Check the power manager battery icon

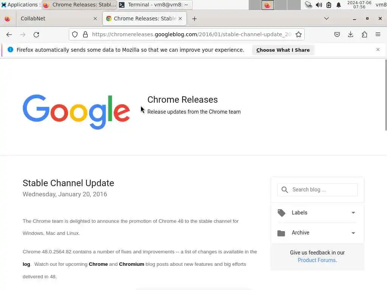(x=329, y=5)
